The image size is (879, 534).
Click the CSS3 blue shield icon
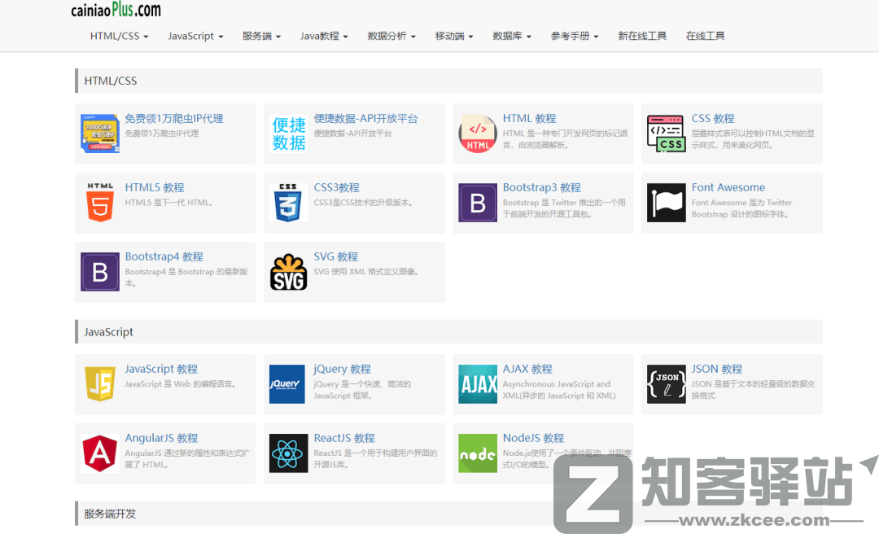pos(288,203)
